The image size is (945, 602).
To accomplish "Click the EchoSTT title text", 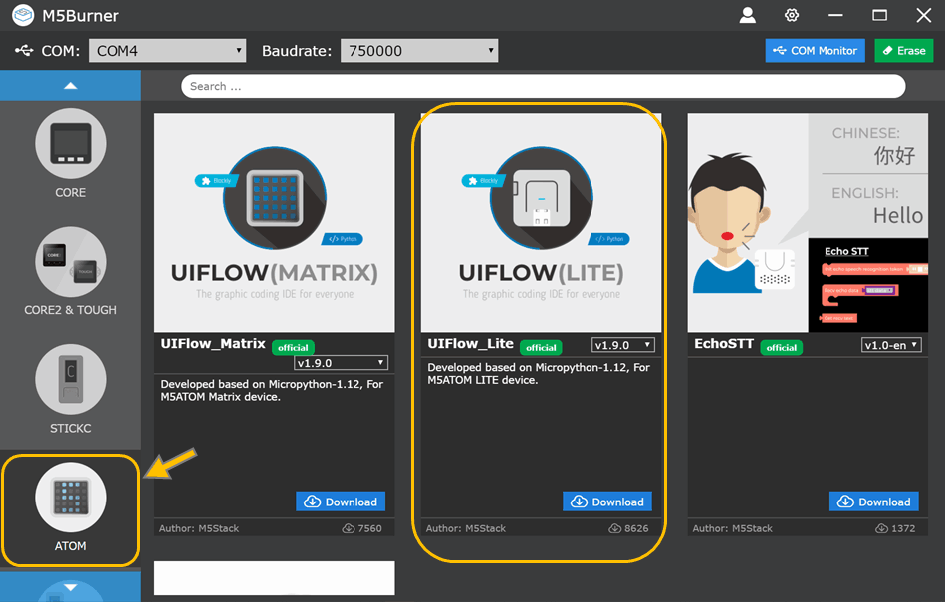I will click(x=724, y=343).
